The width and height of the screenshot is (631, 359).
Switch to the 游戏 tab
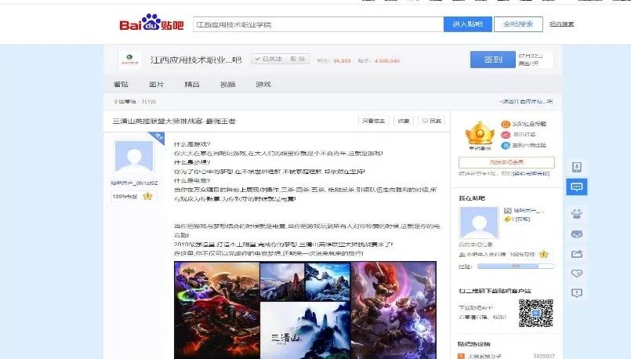[x=263, y=84]
